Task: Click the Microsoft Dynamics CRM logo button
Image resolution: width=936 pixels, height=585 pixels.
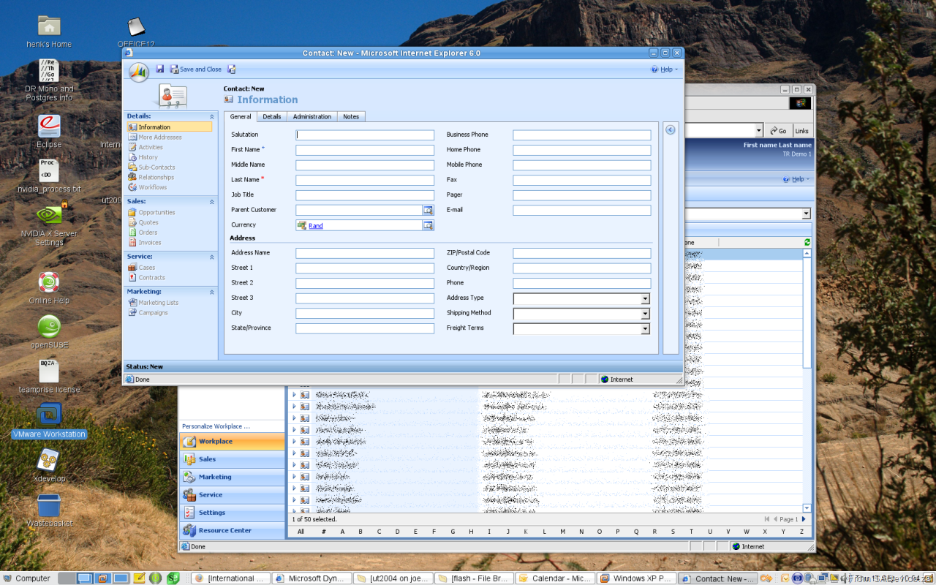Action: point(139,72)
